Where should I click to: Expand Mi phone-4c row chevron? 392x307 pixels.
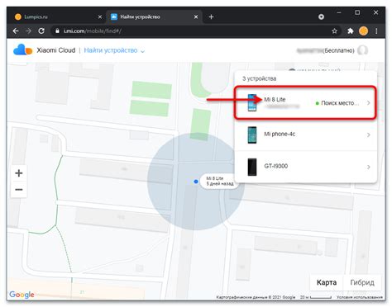[369, 135]
